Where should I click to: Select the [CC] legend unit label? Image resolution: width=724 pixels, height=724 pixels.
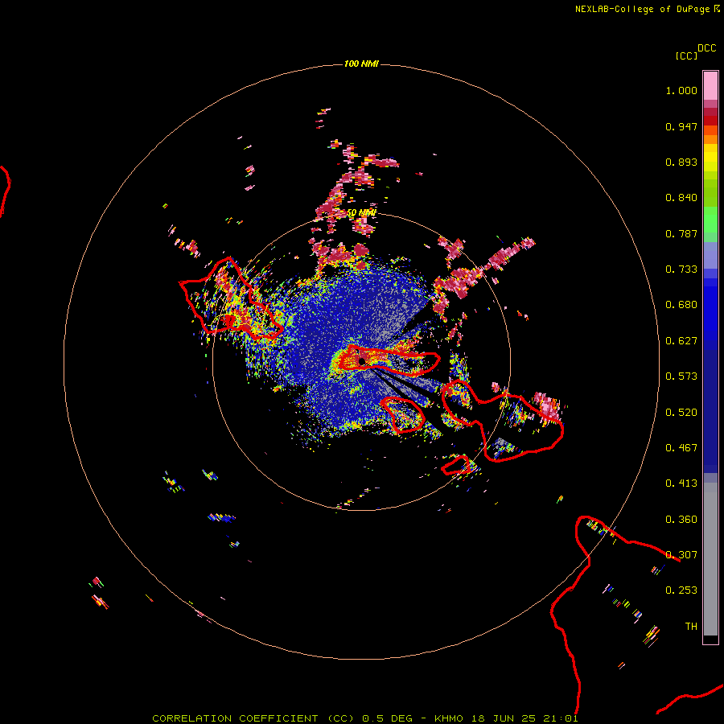(x=686, y=56)
